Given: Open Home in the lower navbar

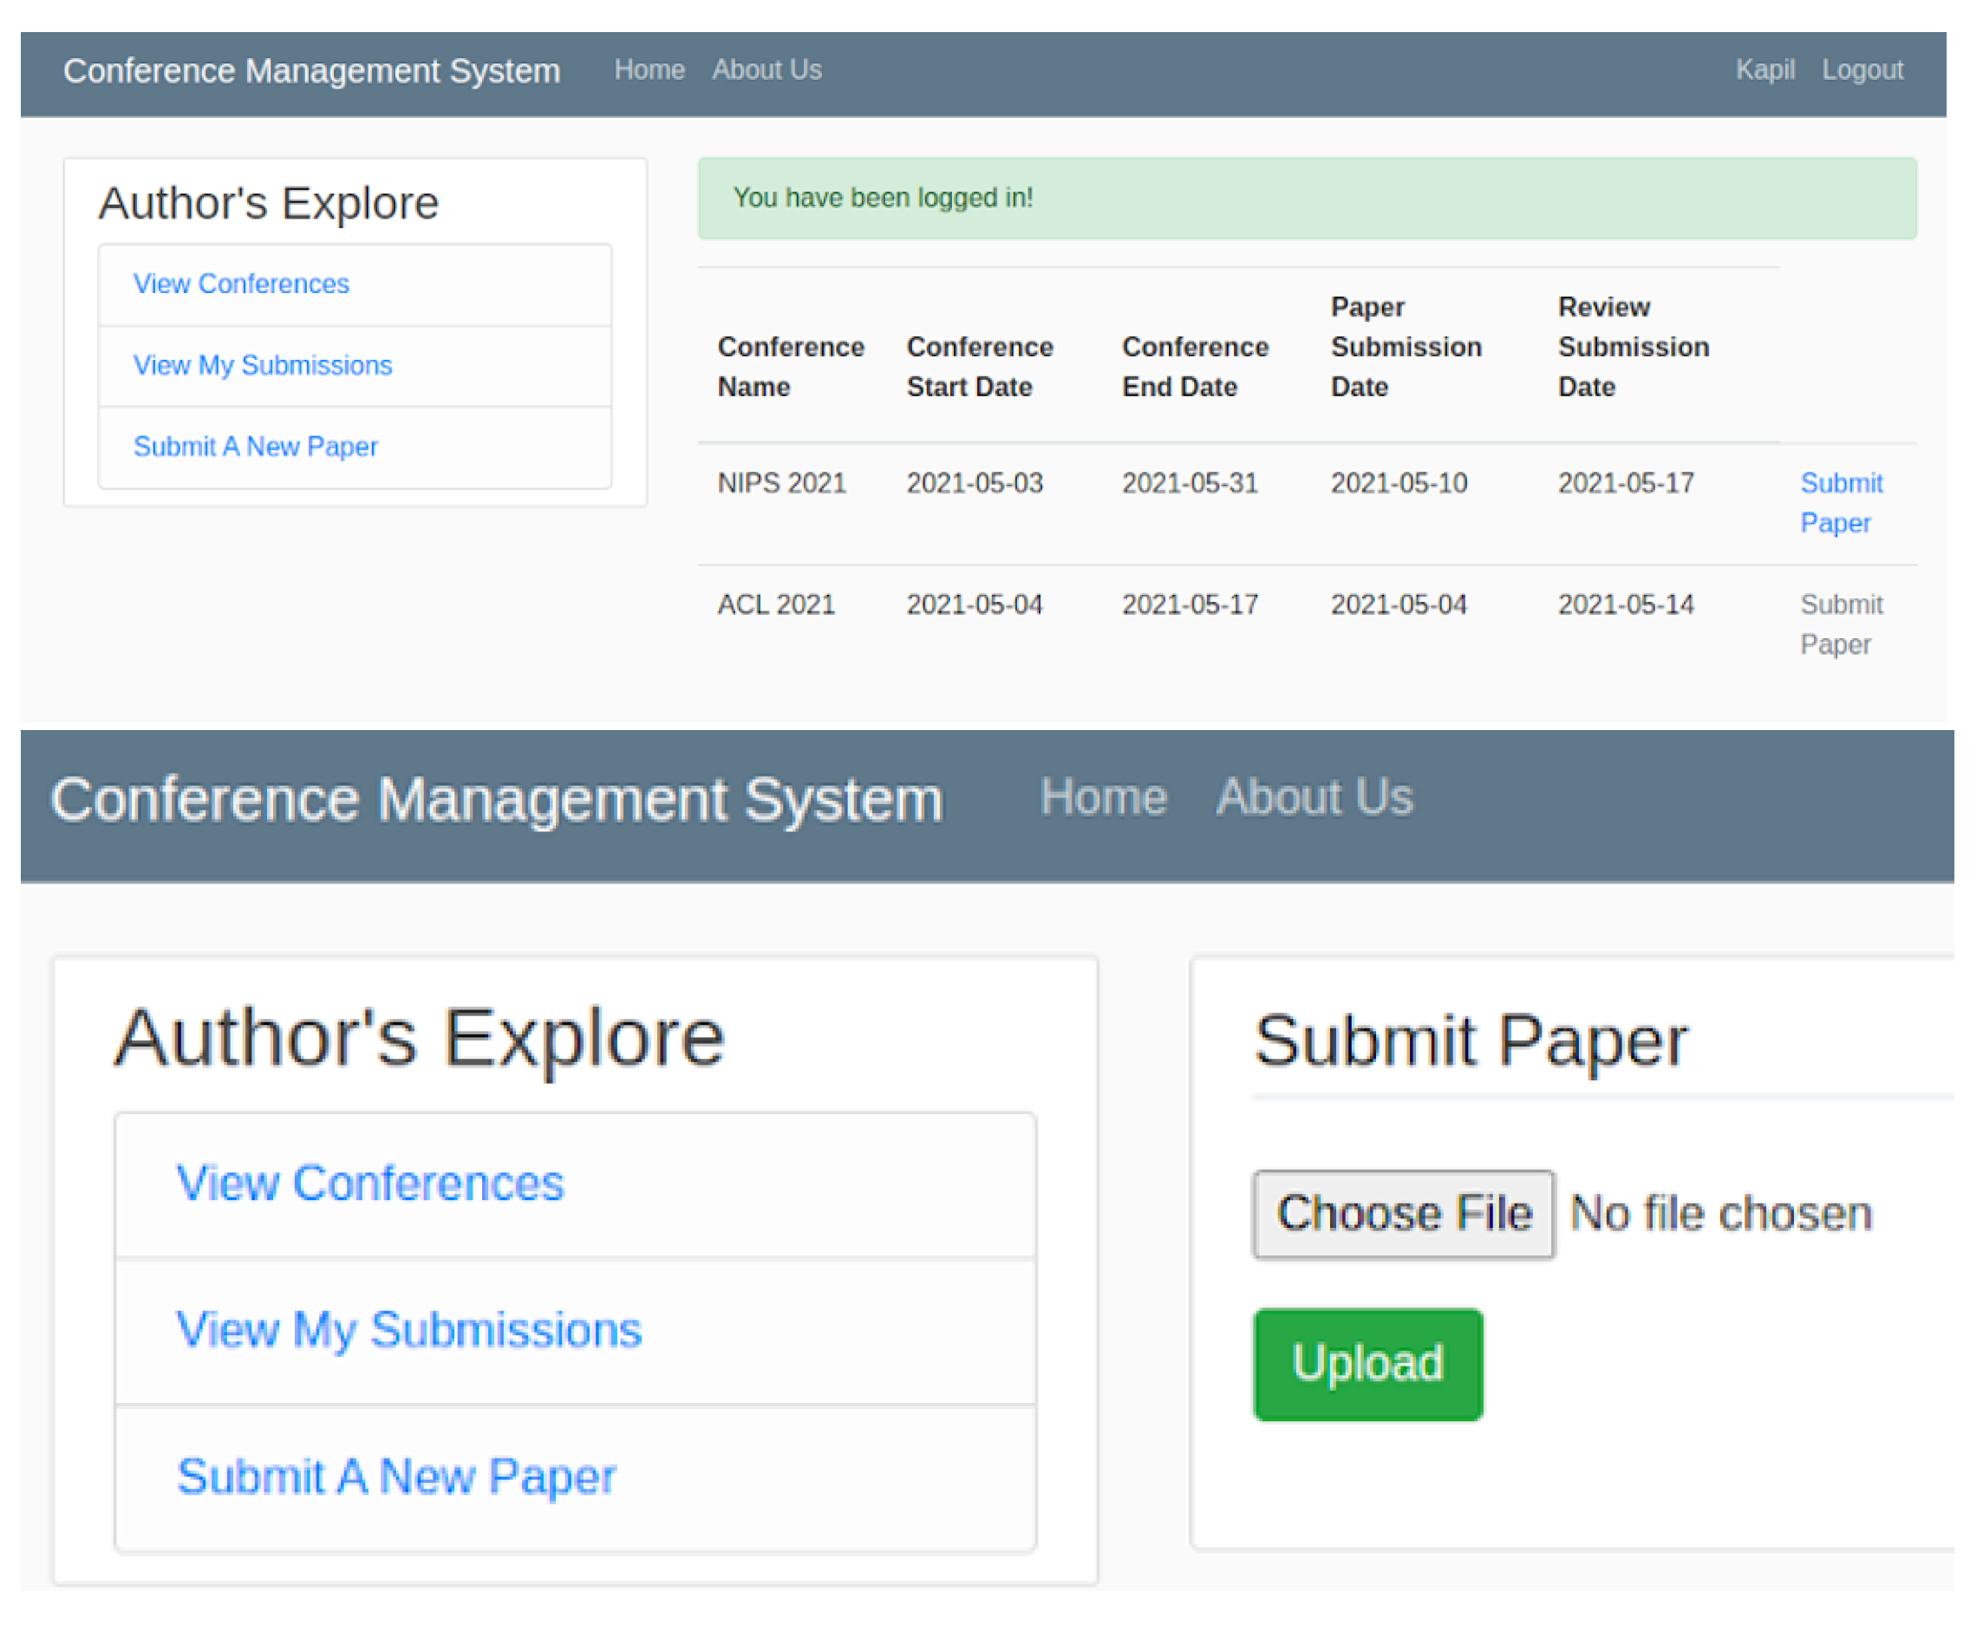Looking at the screenshot, I should 1102,797.
